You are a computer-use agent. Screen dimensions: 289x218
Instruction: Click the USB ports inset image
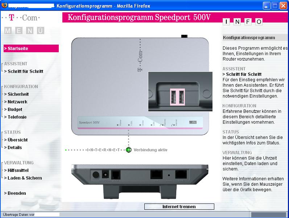(x=180, y=92)
